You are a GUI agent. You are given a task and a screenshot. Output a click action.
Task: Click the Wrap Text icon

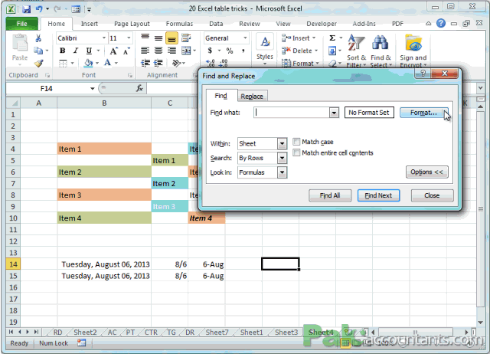coord(186,38)
